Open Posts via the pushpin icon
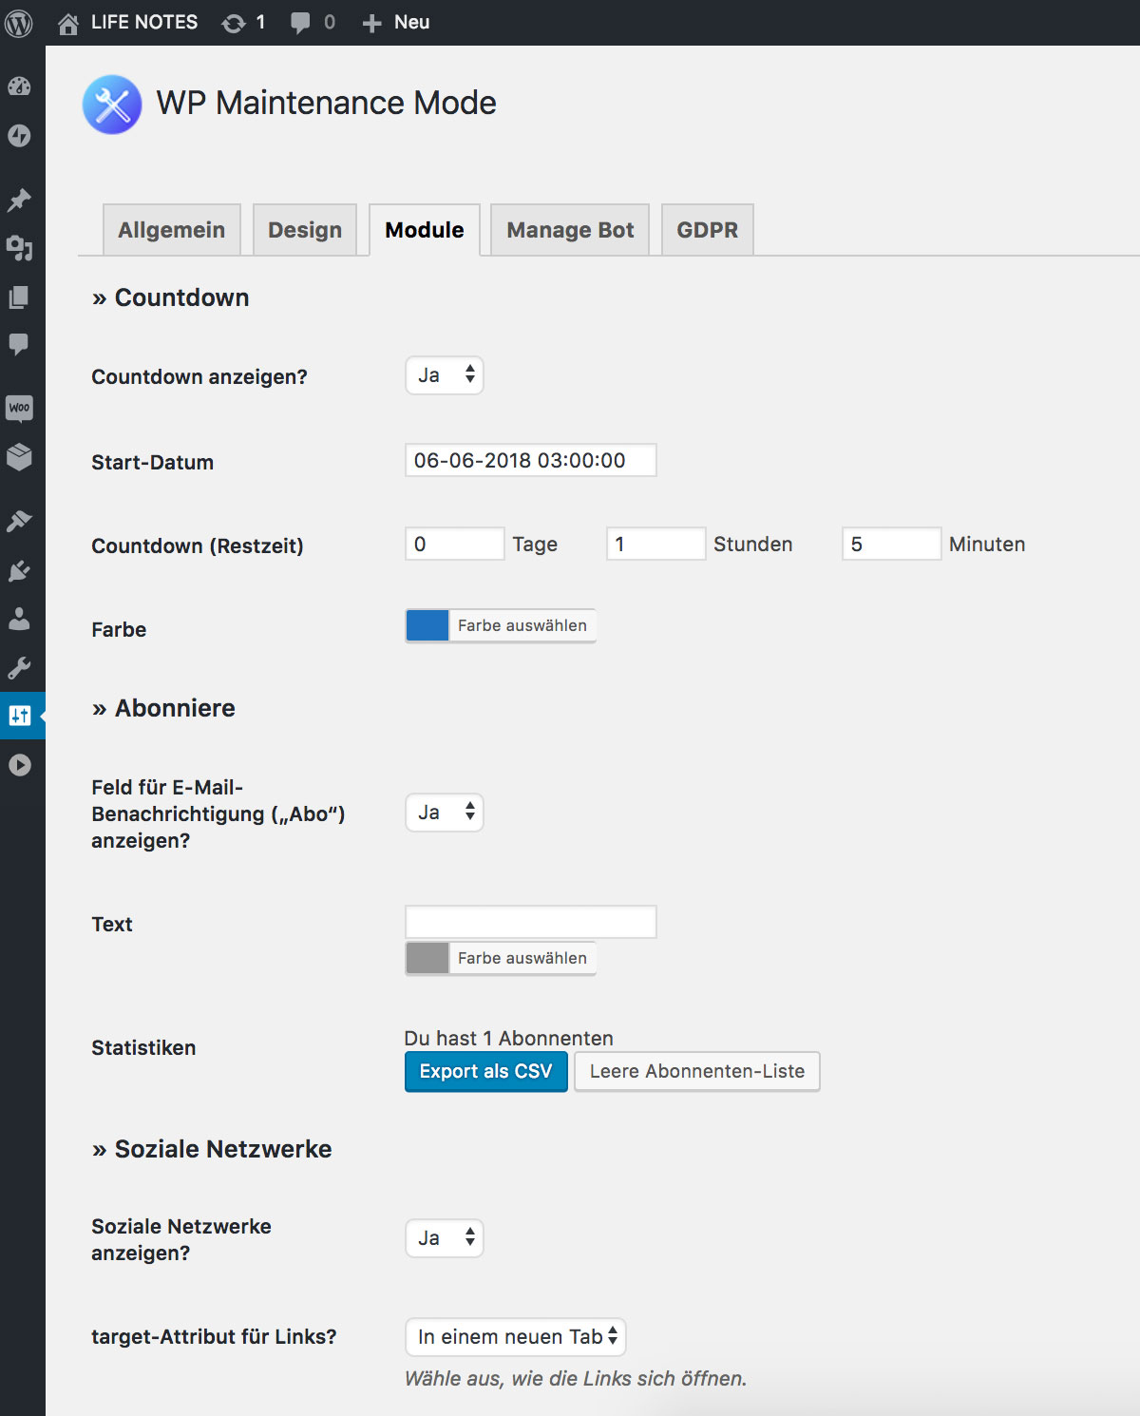 pos(19,200)
